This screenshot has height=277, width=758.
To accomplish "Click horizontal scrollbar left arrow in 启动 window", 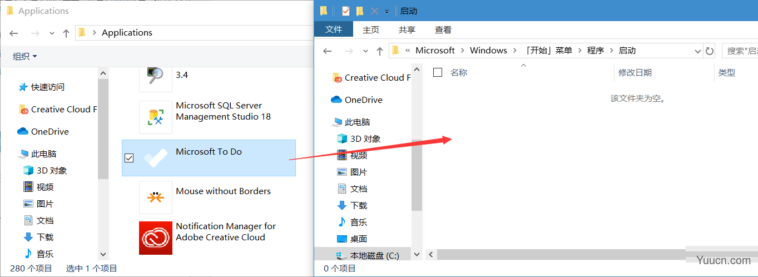I will (431, 254).
